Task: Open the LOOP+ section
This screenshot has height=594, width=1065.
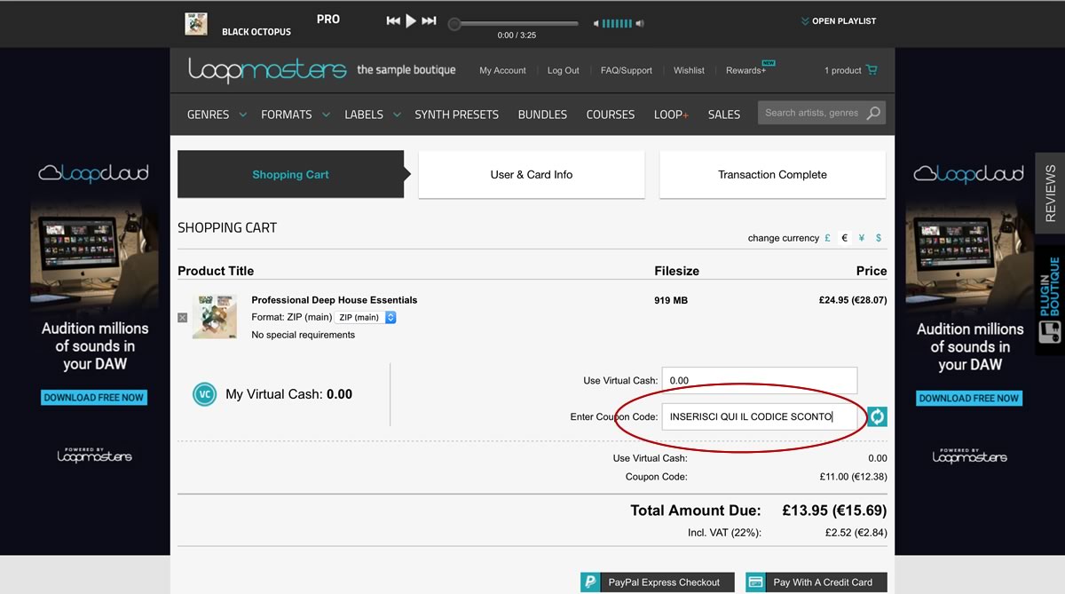Action: tap(671, 115)
